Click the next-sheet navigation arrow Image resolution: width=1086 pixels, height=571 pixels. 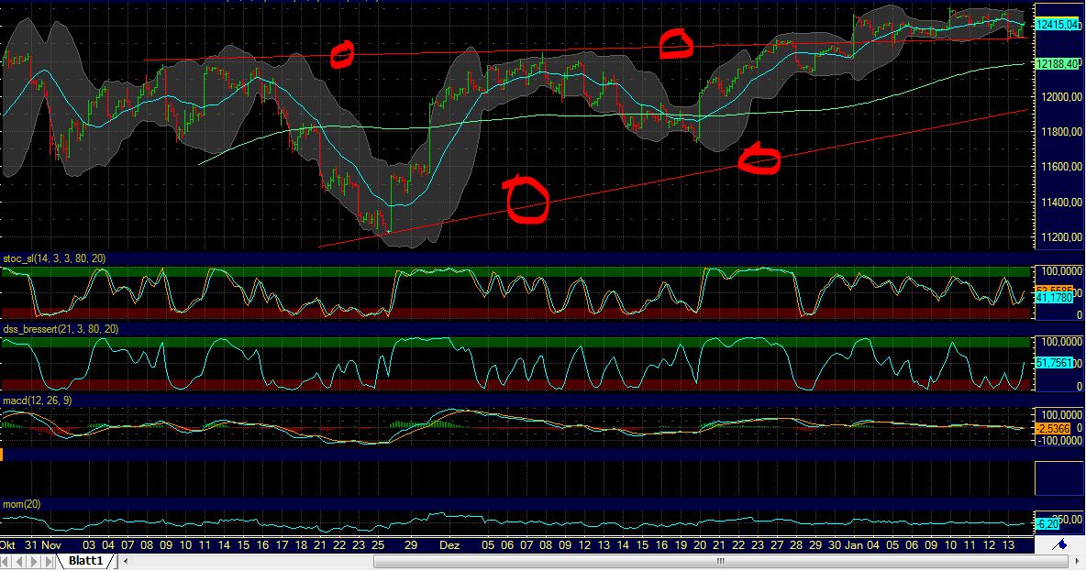(34, 561)
